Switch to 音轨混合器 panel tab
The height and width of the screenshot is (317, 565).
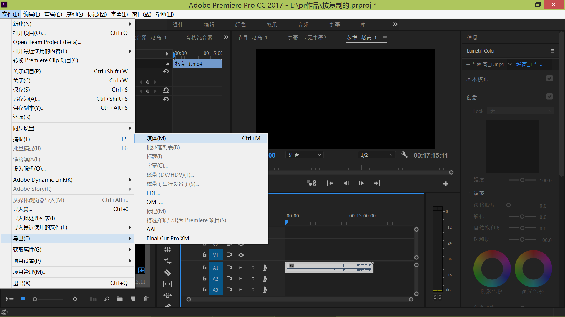pos(199,37)
